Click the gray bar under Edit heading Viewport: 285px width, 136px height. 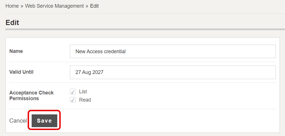pyautogui.click(x=145, y=29)
